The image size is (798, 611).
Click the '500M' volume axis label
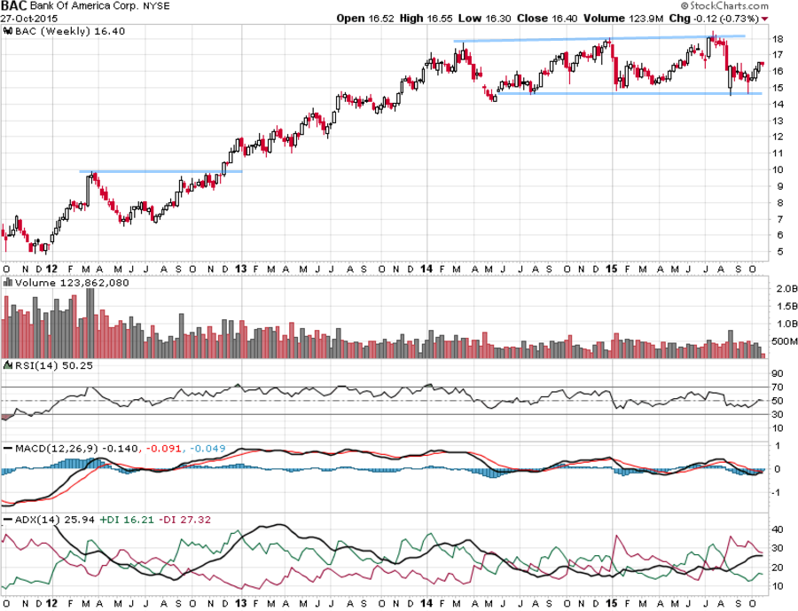click(x=785, y=341)
